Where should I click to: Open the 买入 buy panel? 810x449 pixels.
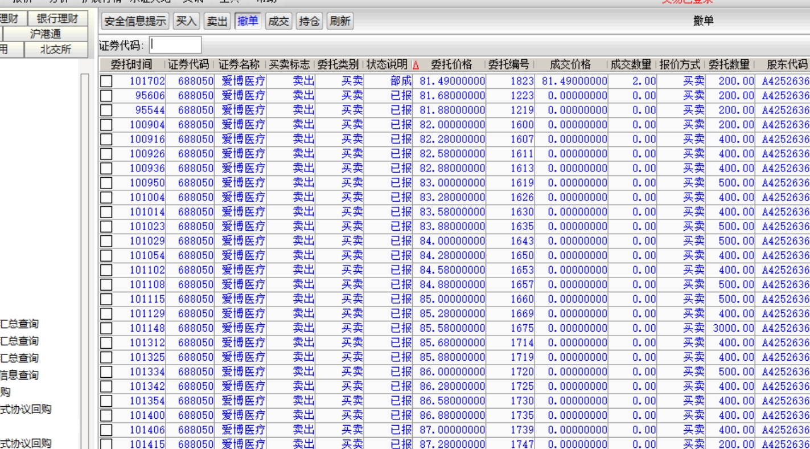tap(186, 21)
